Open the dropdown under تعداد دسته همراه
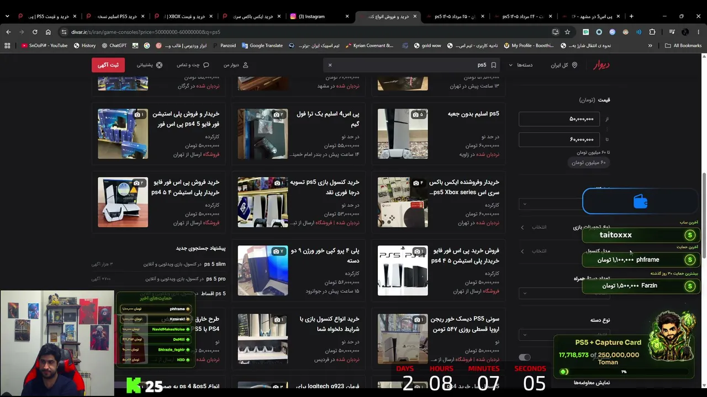707x397 pixels. coord(563,293)
